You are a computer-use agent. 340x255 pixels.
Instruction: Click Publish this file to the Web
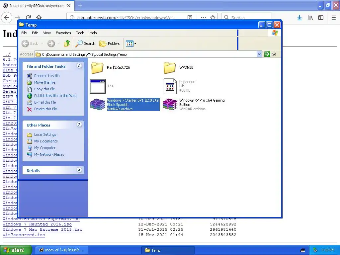55,96
